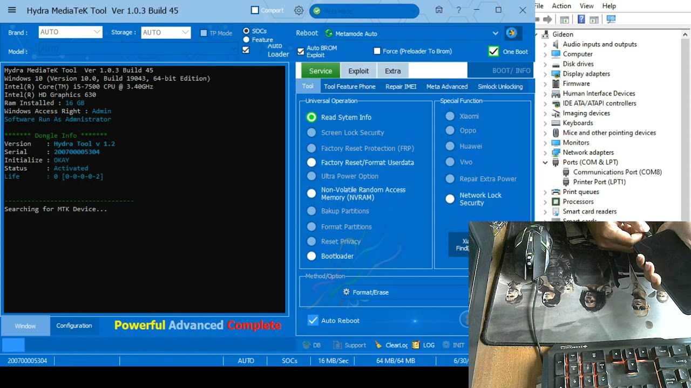Uncheck the Auto Reboot checkbox
The image size is (691, 388).
[x=313, y=321]
